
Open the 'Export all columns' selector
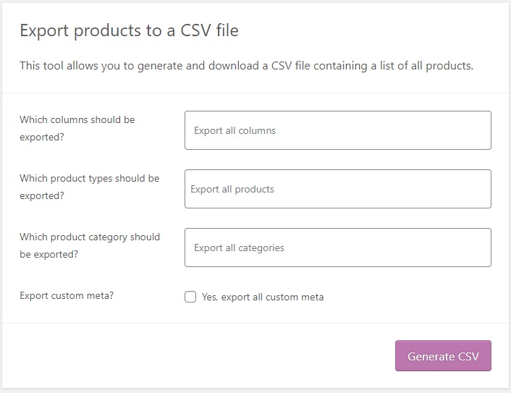[337, 130]
